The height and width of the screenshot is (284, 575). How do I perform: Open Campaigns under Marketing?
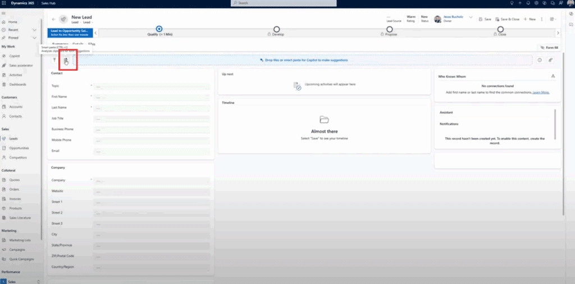coord(17,250)
